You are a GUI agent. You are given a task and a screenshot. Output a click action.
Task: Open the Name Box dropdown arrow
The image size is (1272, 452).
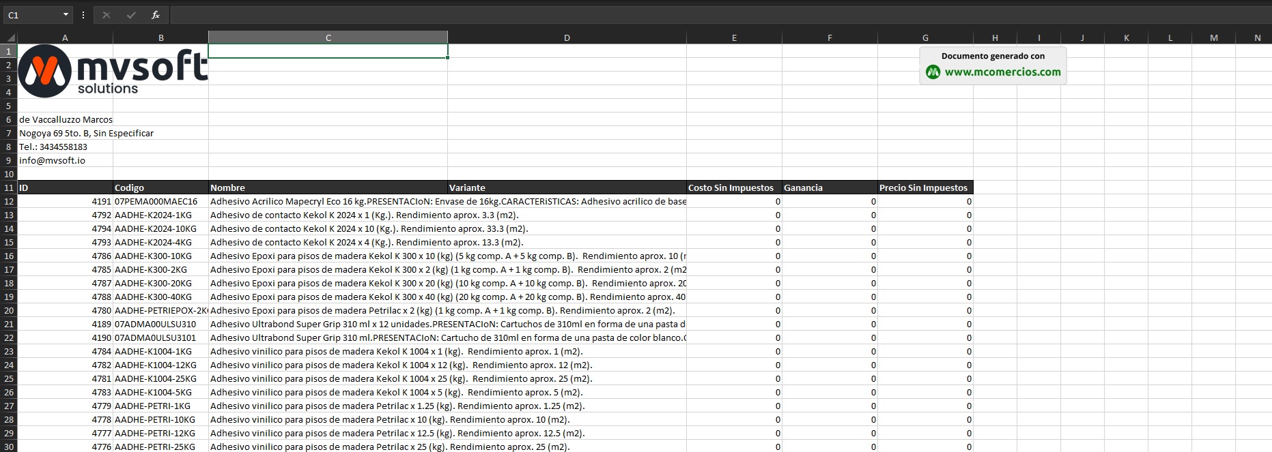[66, 15]
